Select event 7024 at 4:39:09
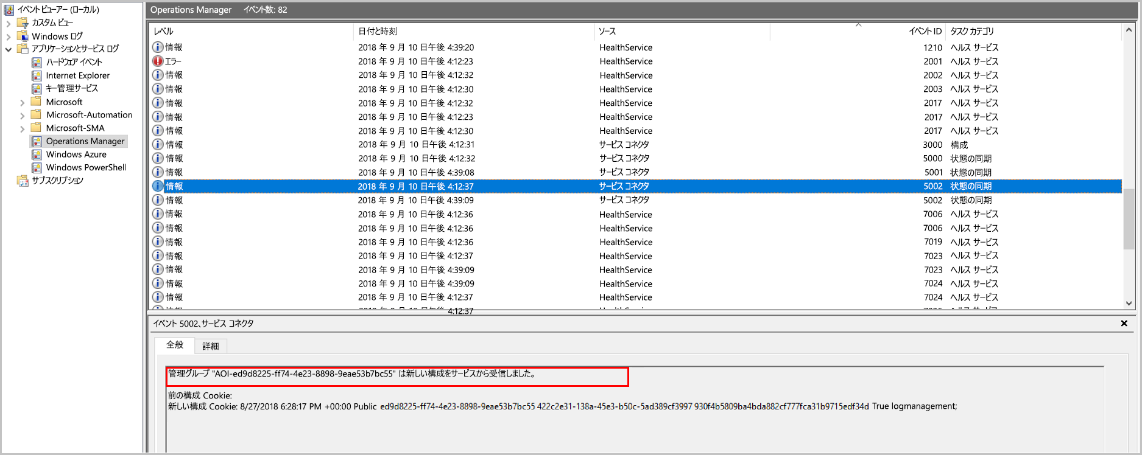Viewport: 1142px width, 455px height. (x=636, y=283)
